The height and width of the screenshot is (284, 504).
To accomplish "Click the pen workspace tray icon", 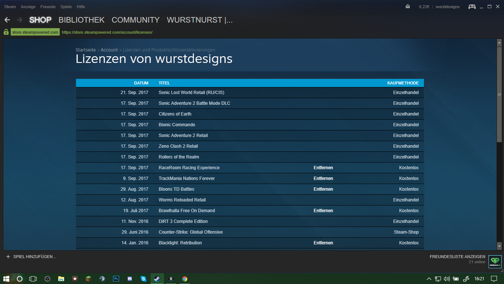I will [467, 278].
